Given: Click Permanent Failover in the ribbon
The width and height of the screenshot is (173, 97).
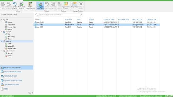Looking at the screenshot, I should (21, 6).
